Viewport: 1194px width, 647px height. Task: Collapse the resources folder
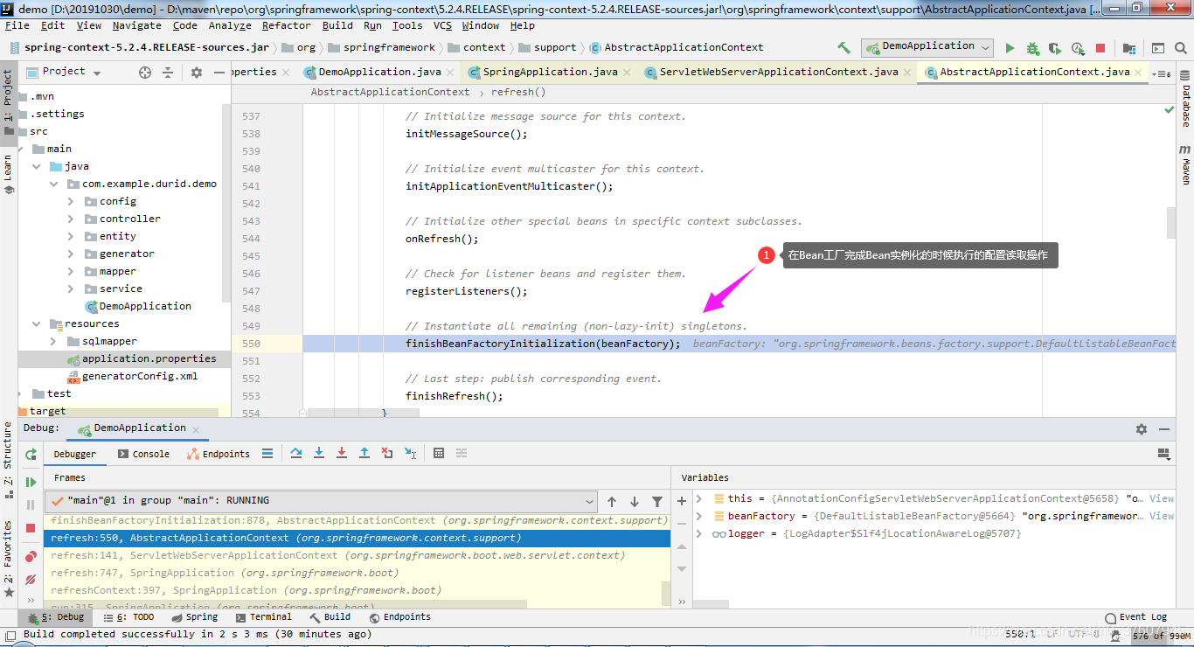click(x=36, y=323)
